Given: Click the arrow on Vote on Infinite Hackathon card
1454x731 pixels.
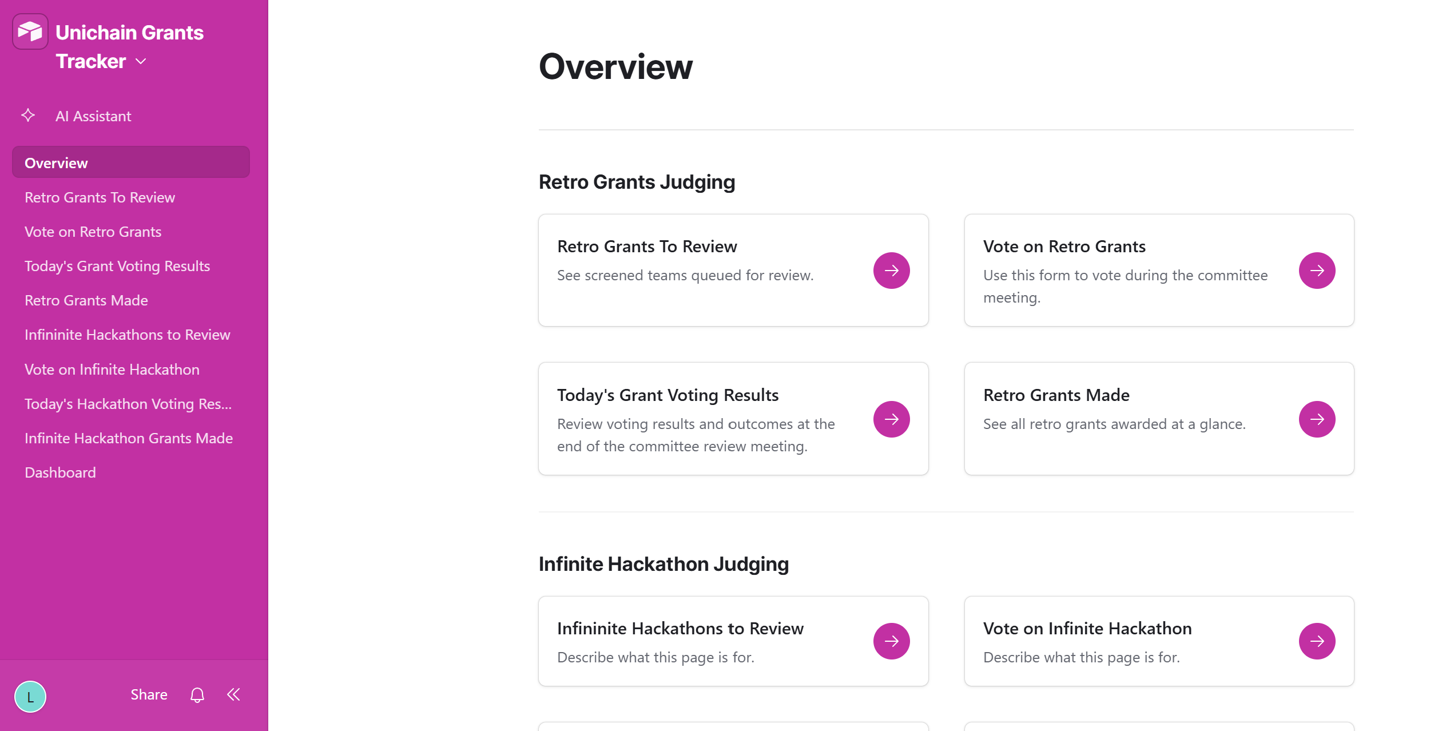Looking at the screenshot, I should pyautogui.click(x=1317, y=641).
